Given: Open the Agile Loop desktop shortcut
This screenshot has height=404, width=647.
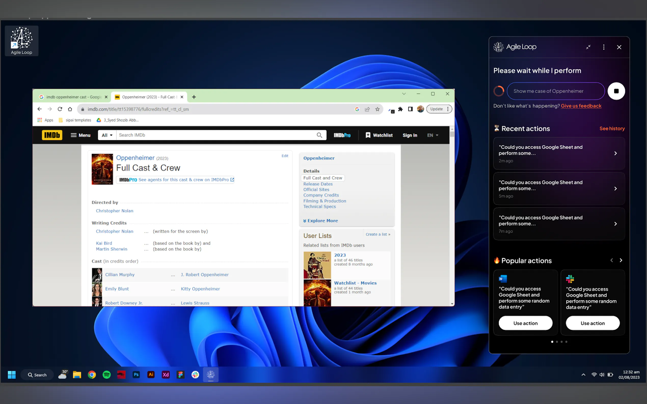Looking at the screenshot, I should [21, 41].
